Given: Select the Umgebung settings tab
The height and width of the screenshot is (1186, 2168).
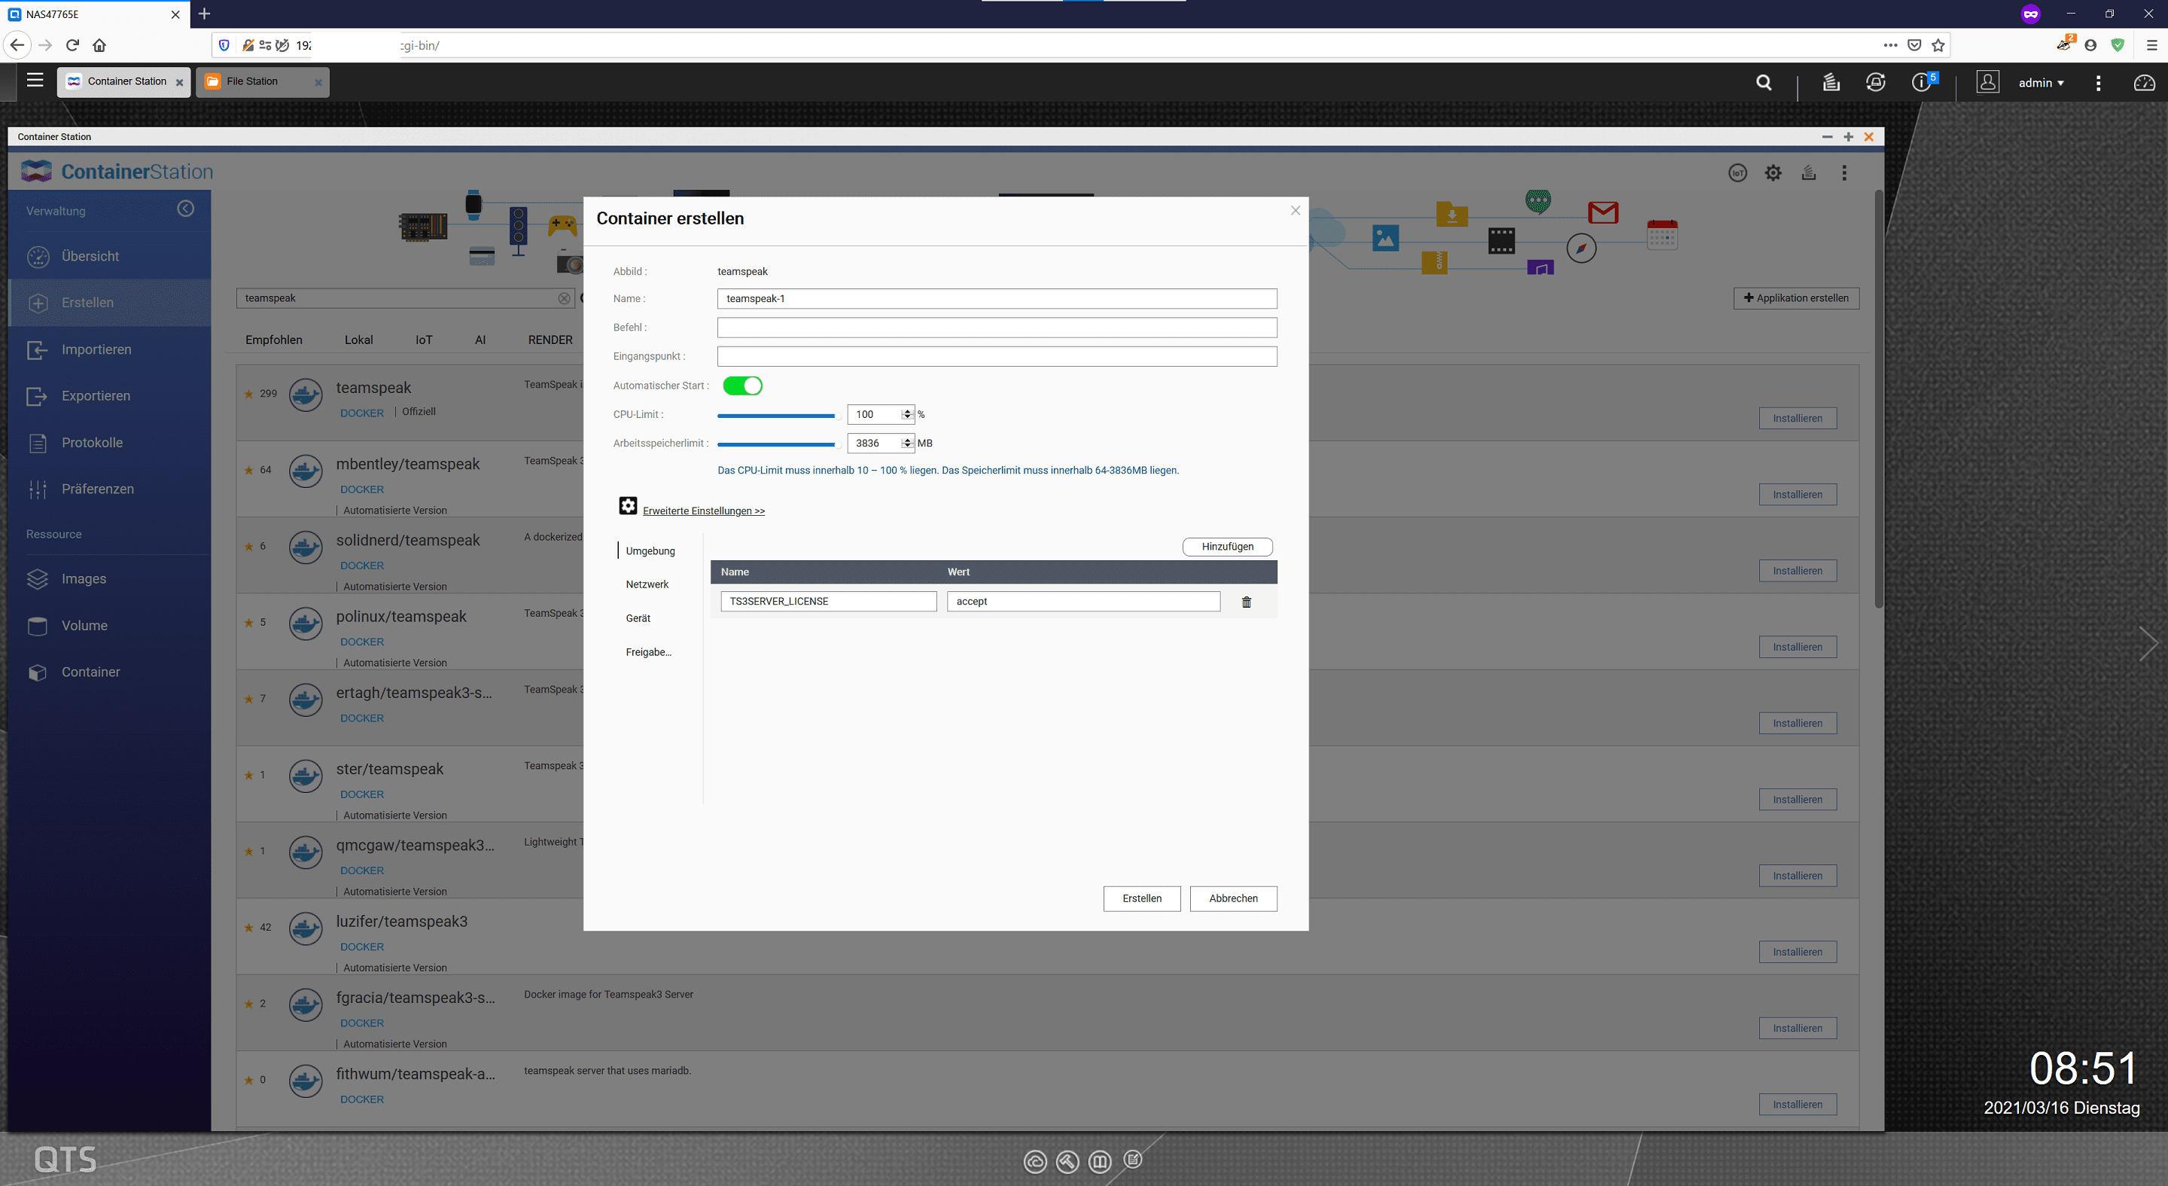Looking at the screenshot, I should point(650,550).
